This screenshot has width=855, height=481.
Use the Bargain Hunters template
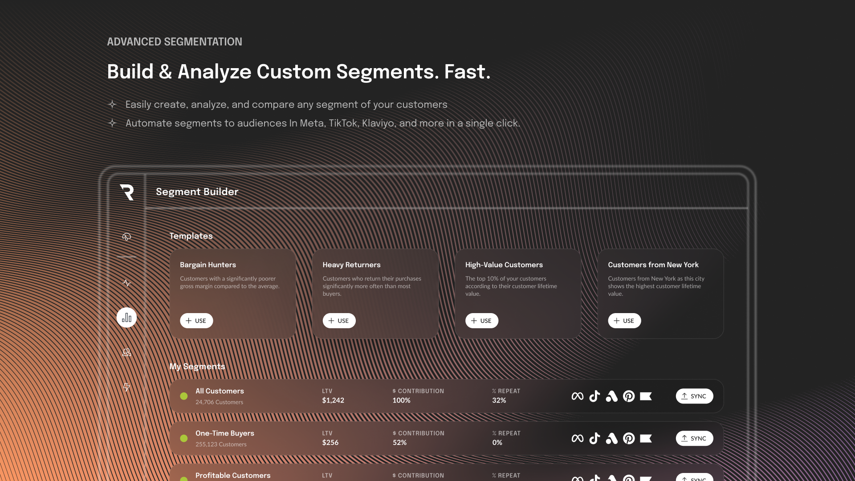[x=196, y=321]
